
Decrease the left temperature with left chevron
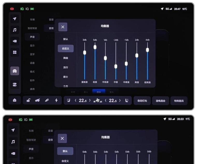coord(75,100)
